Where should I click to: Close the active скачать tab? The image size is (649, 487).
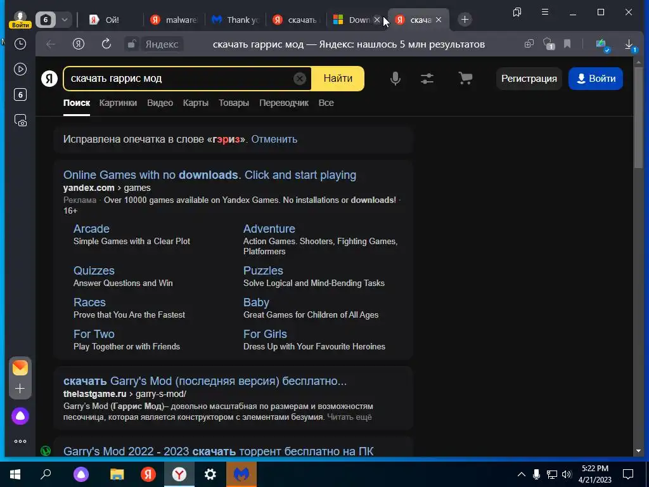[439, 20]
